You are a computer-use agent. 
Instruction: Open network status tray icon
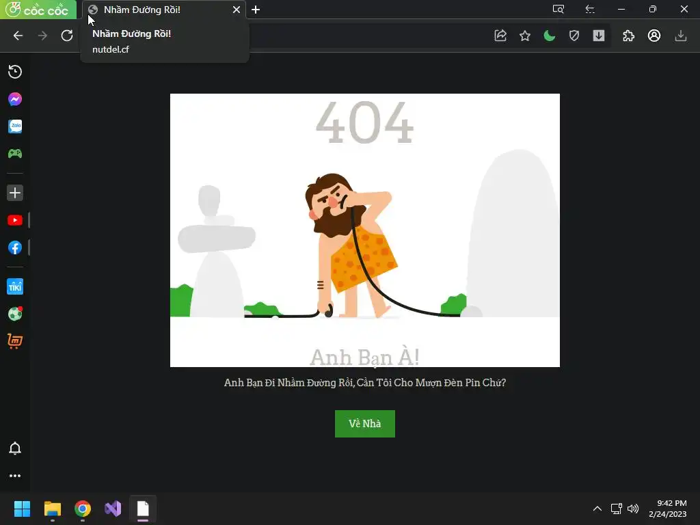click(x=617, y=509)
